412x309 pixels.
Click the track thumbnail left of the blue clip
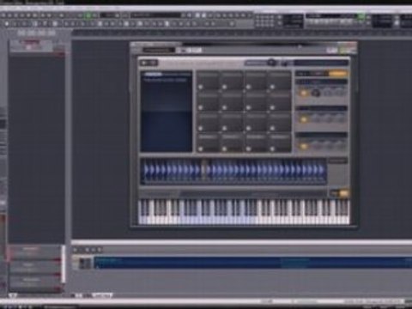[85, 263]
